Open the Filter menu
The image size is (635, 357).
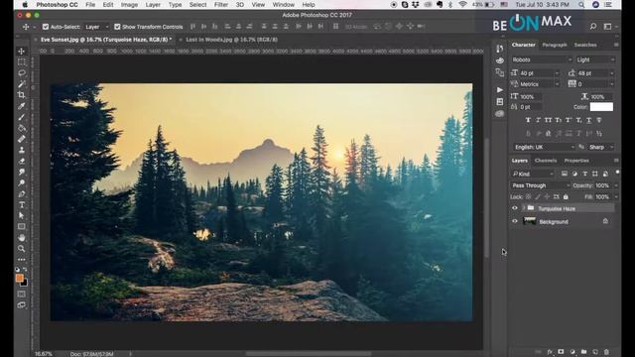click(220, 5)
